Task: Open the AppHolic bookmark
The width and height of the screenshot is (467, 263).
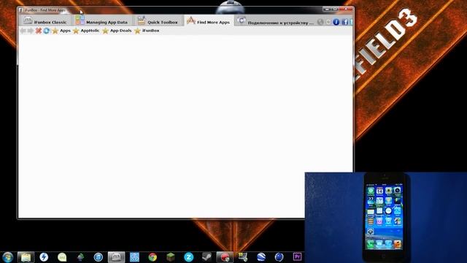Action: pos(86,31)
